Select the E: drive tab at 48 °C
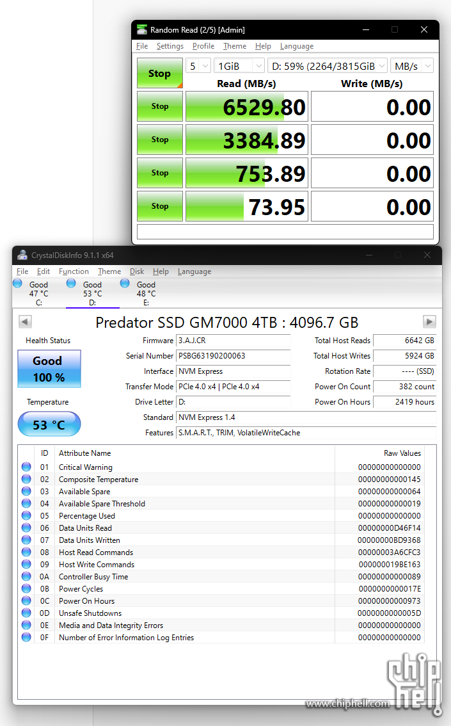This screenshot has height=726, width=451. coord(146,293)
